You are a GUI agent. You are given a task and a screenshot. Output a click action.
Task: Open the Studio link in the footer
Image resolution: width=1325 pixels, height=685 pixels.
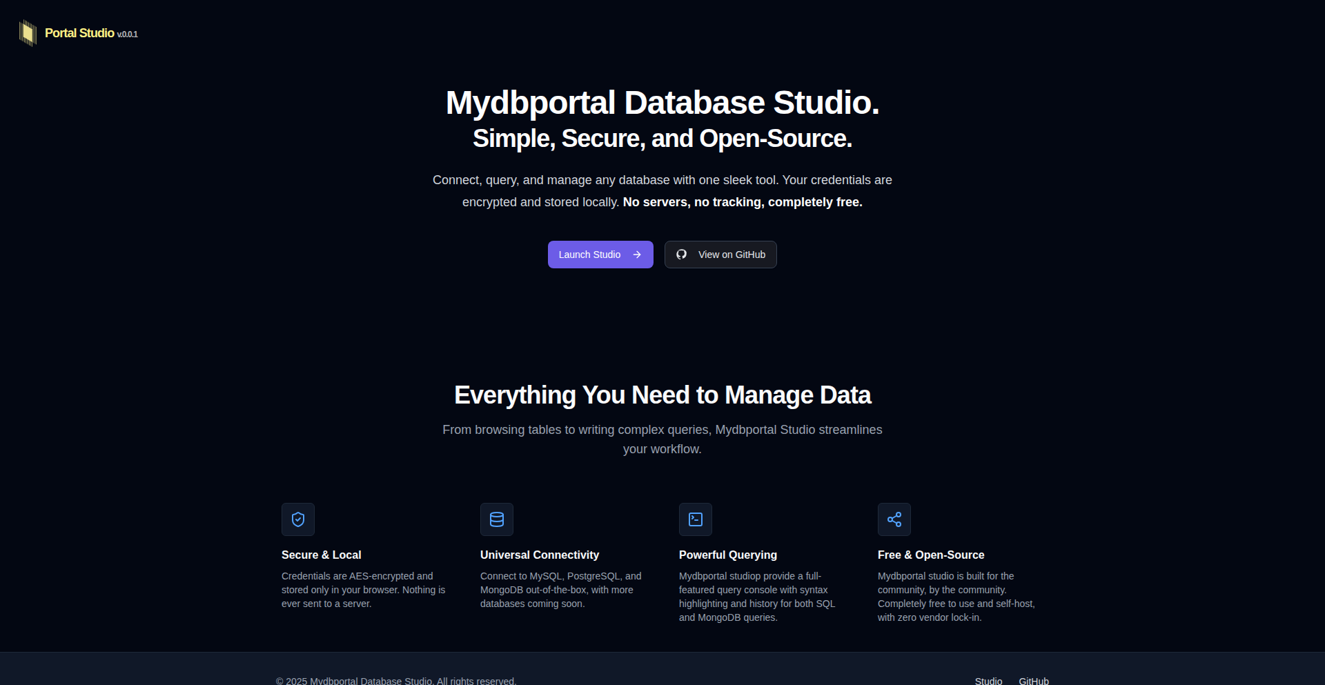point(988,680)
